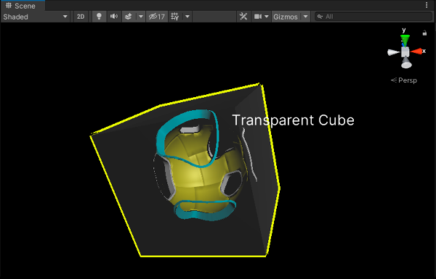Click the green Y axis gizmo cone
Image resolution: width=436 pixels, height=279 pixels.
click(405, 40)
